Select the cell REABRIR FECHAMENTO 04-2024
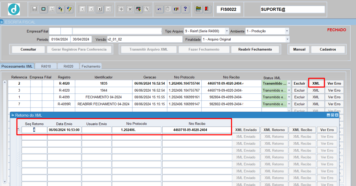356x186 pixels. (x=104, y=104)
